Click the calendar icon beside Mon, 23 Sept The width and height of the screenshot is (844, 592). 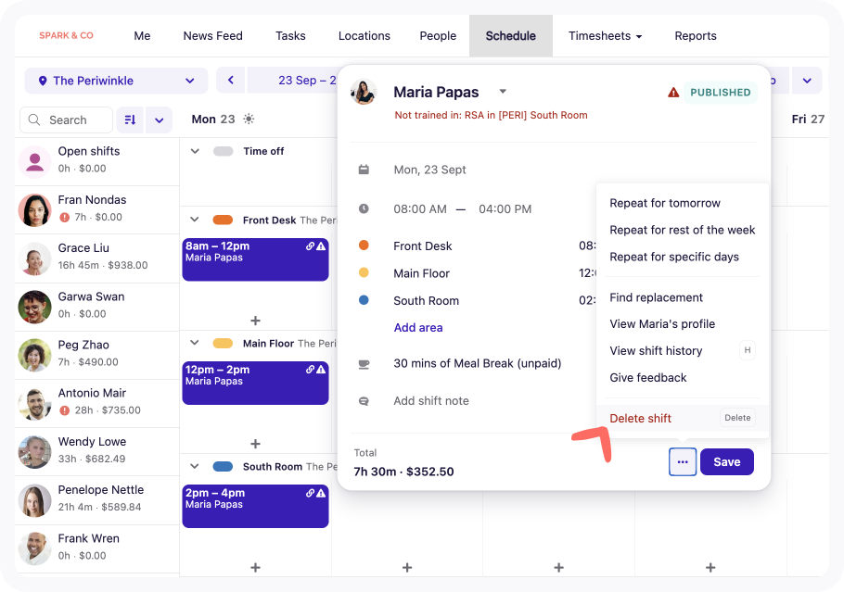(x=364, y=170)
